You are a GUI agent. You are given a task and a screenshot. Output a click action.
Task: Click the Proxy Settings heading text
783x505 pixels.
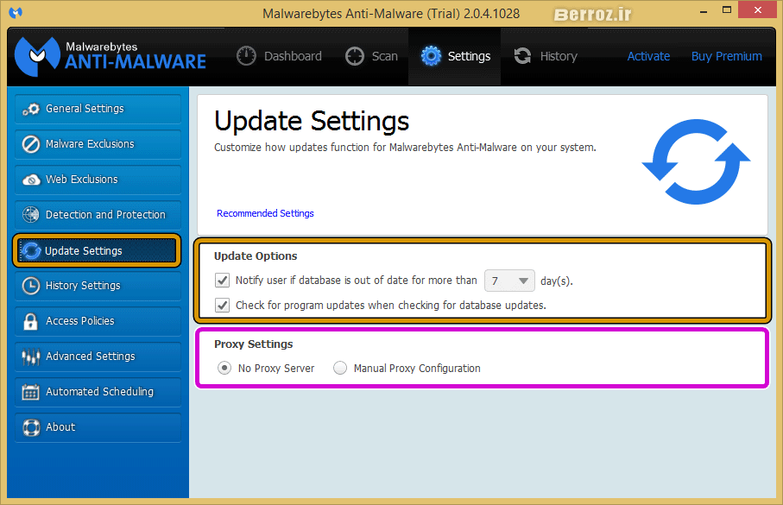(x=254, y=344)
